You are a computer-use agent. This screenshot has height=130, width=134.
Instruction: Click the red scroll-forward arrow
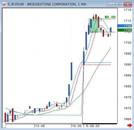[130, 125]
